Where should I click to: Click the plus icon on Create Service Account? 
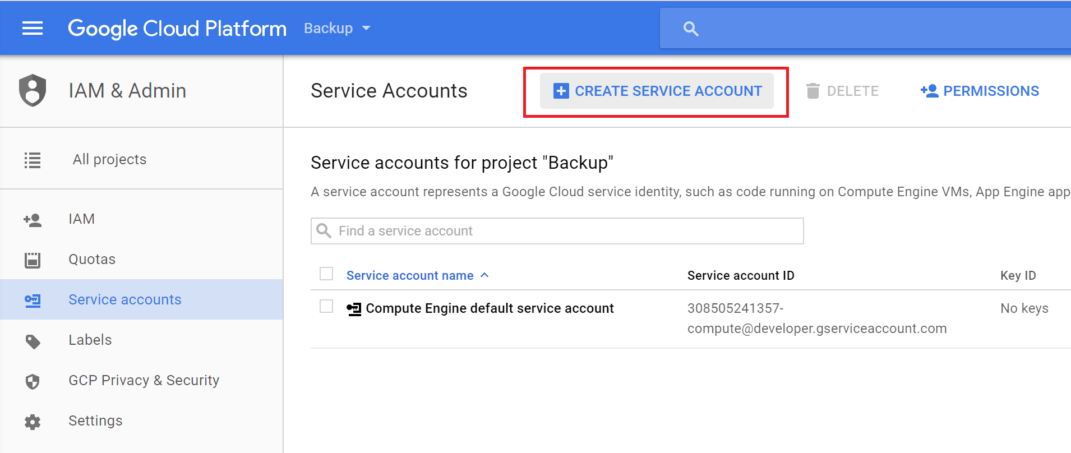tap(561, 91)
